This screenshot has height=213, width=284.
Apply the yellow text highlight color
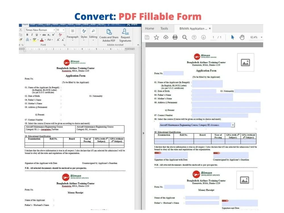click(34, 40)
